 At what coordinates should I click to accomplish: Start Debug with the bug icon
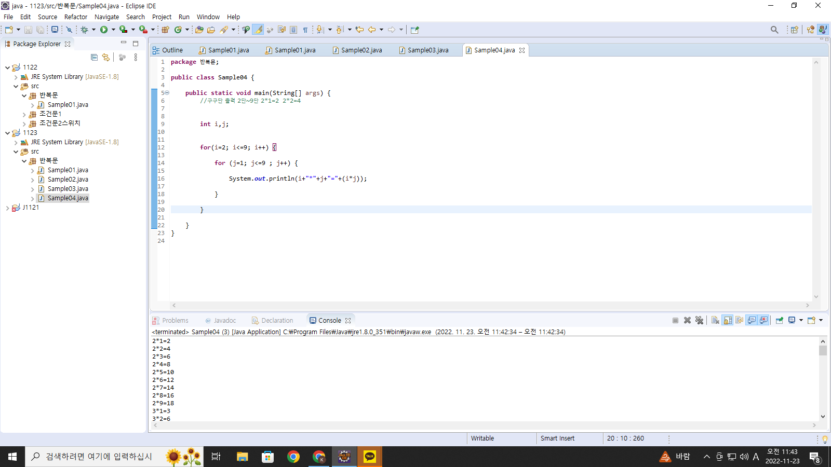[85, 30]
